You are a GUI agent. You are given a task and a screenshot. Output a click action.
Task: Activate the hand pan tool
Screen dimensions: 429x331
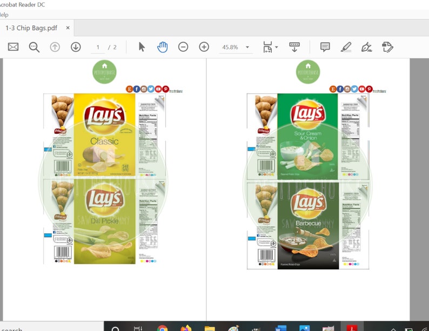163,47
